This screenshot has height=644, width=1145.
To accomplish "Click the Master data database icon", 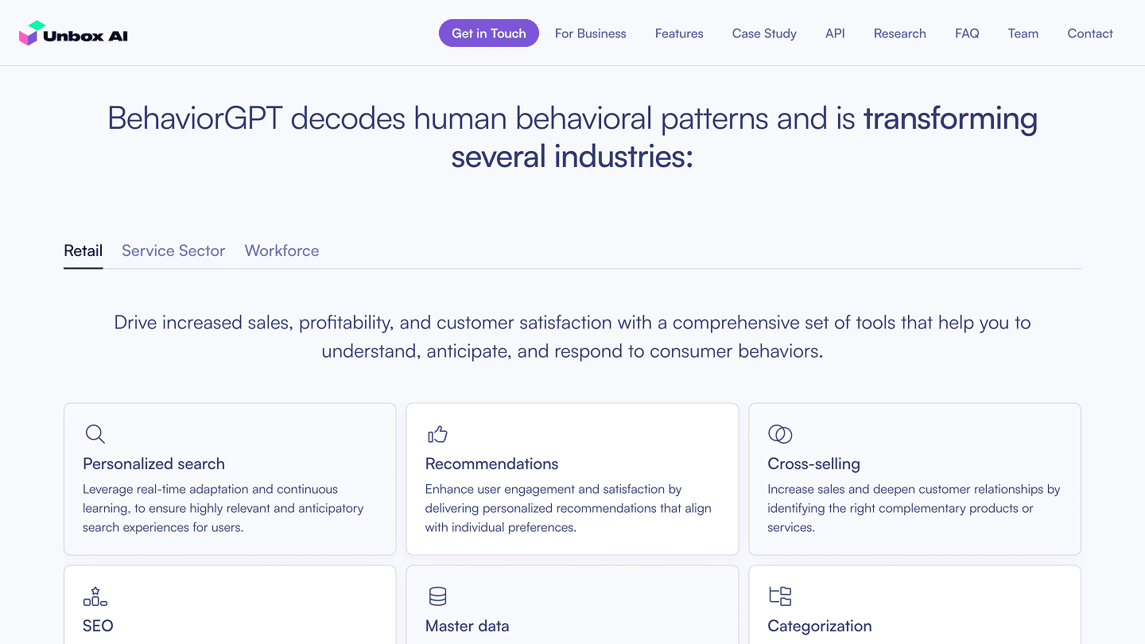I will point(437,596).
